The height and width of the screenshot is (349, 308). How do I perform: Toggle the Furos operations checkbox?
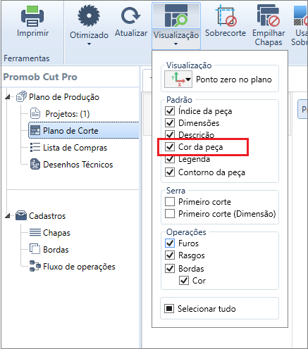[x=170, y=243]
